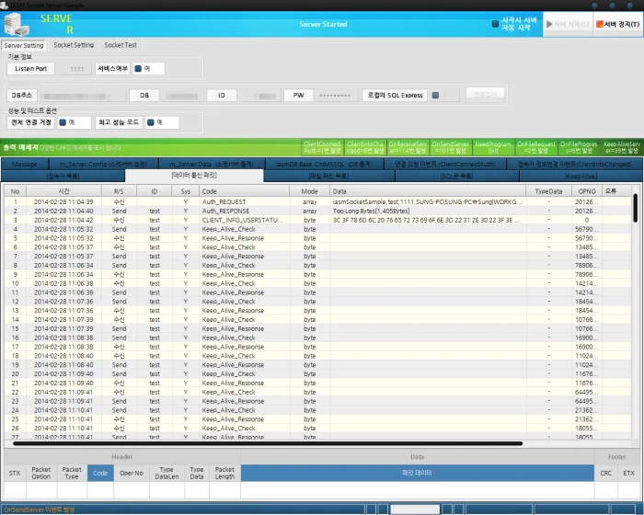This screenshot has height=515, width=644.
Task: Click the OnFileProgress event counter
Action: [579, 147]
